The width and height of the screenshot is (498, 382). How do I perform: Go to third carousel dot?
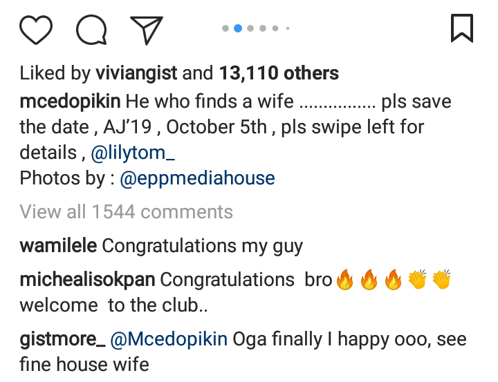click(250, 28)
